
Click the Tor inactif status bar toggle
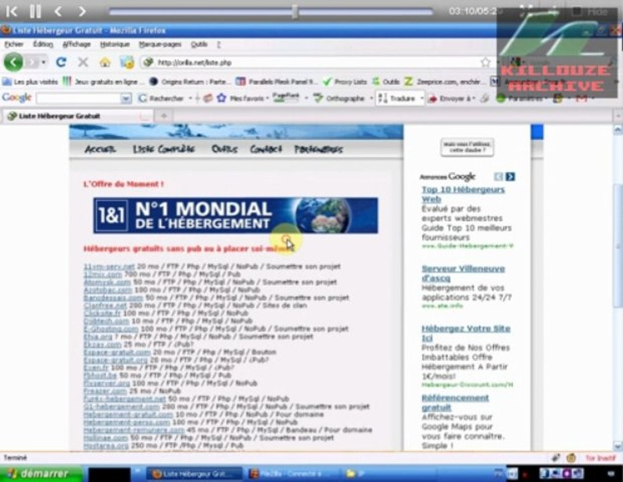[x=600, y=458]
